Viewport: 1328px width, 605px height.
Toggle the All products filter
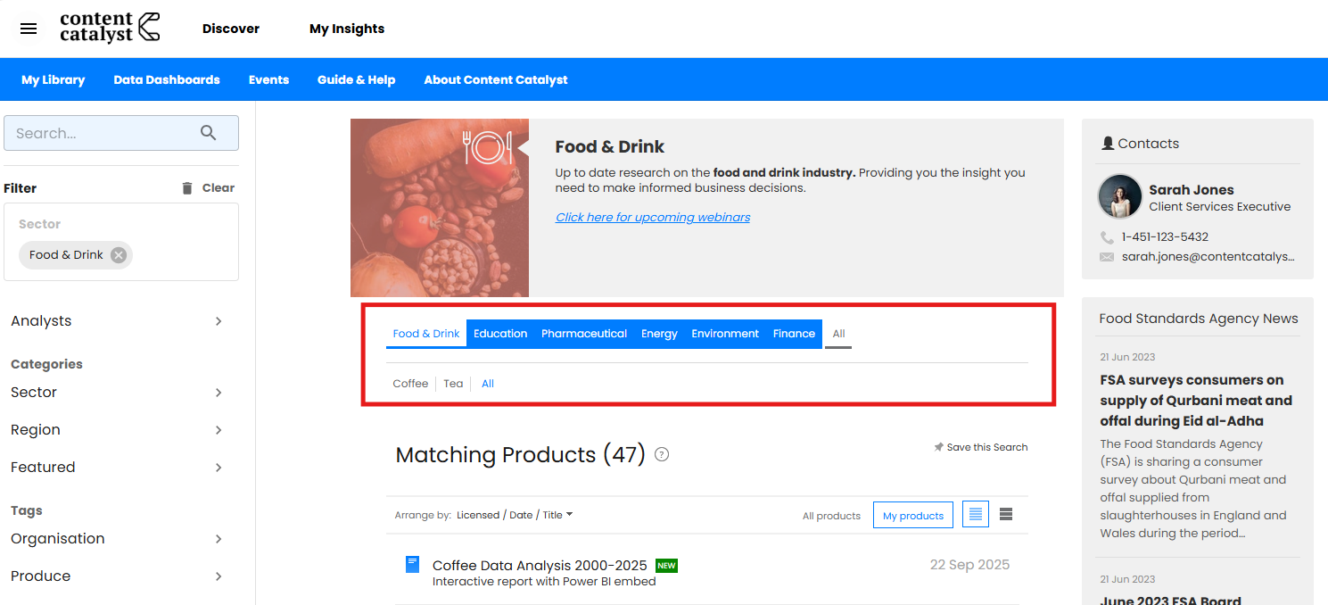tap(831, 516)
